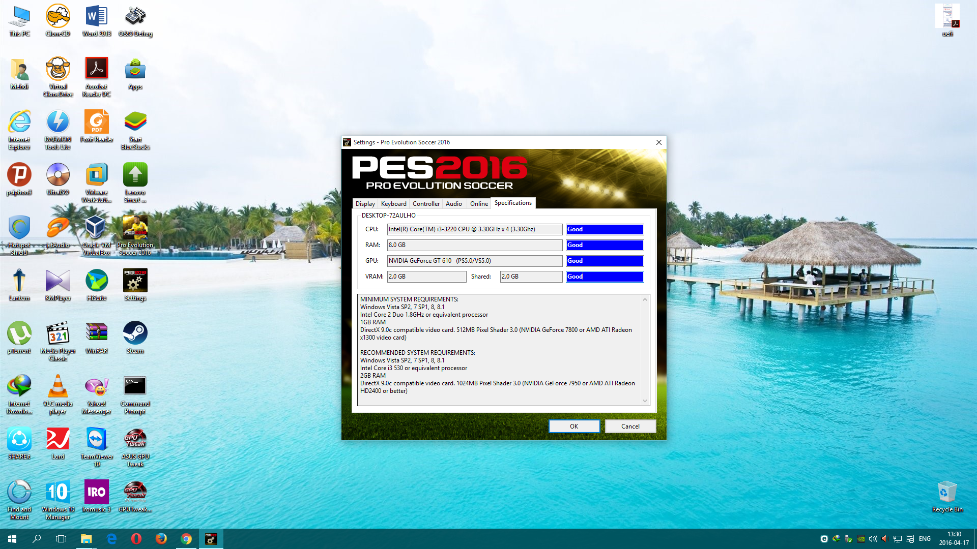Select the VMware Workstation icon
The image size is (977, 549).
click(x=97, y=182)
